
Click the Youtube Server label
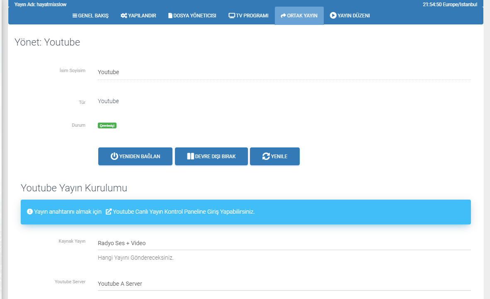tap(70, 282)
